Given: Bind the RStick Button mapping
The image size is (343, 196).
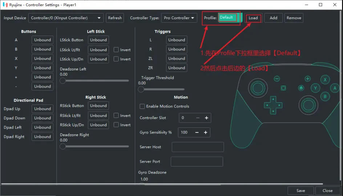Looking at the screenshot, I should (x=98, y=106).
